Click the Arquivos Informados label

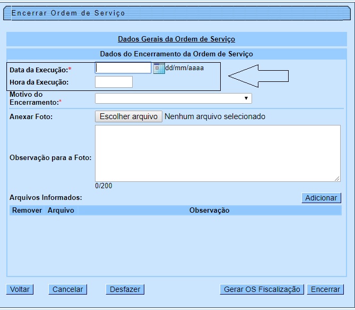pyautogui.click(x=46, y=197)
